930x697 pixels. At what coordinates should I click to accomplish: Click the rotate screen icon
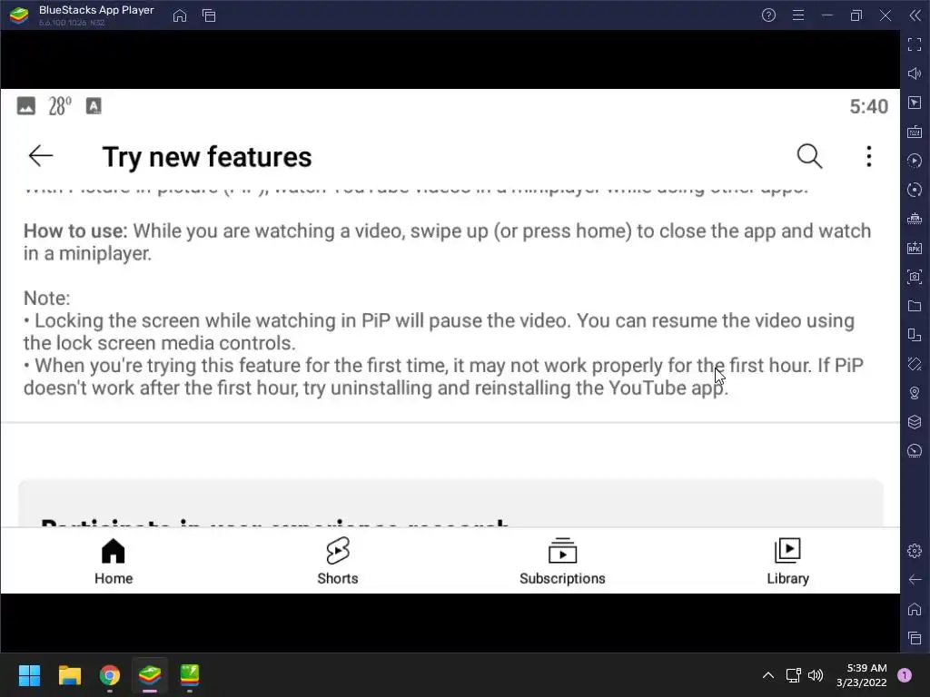pyautogui.click(x=915, y=335)
